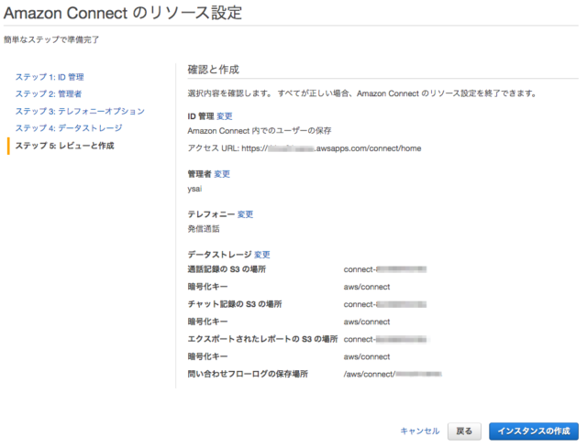Image resolution: width=587 pixels, height=448 pixels.
Task: Click 変更 link beside データストレージ
Action: pyautogui.click(x=262, y=255)
